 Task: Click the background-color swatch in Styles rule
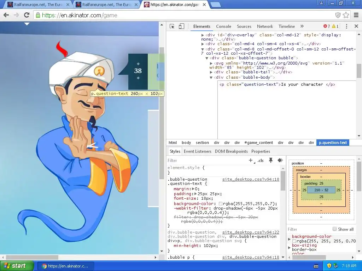(221, 204)
